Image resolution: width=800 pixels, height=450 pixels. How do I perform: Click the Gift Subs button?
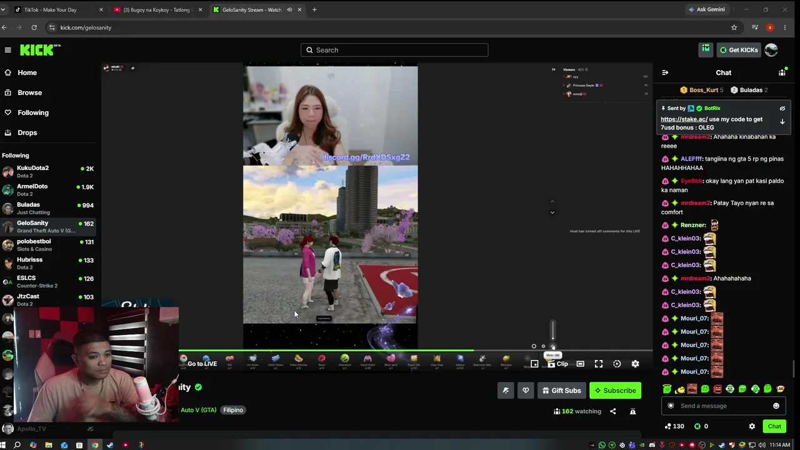tap(561, 391)
